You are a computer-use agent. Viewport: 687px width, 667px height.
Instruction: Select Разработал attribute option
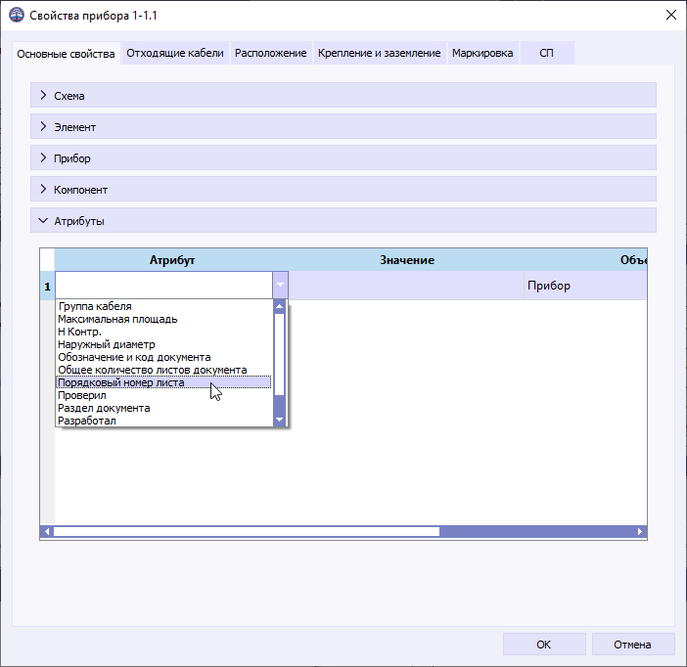click(x=163, y=421)
